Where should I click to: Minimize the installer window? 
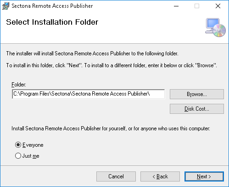tap(176, 6)
